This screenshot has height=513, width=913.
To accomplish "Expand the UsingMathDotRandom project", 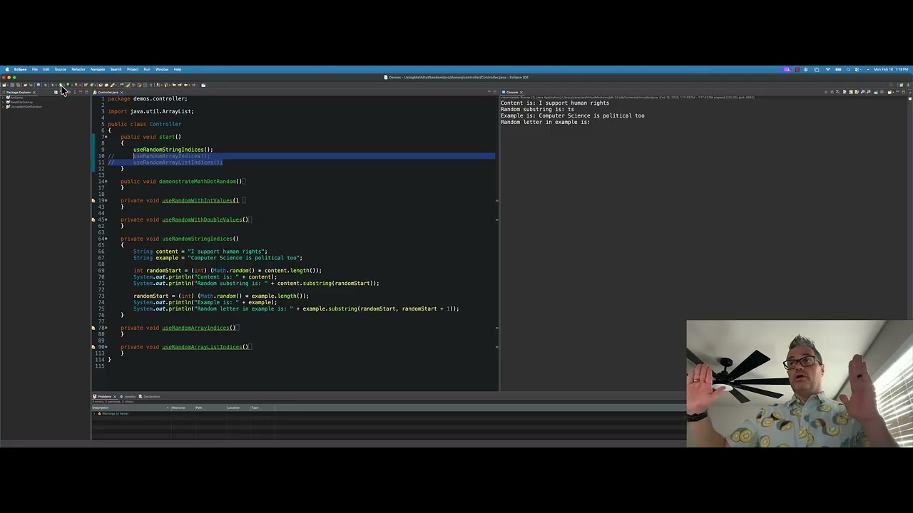I will click(x=3, y=106).
